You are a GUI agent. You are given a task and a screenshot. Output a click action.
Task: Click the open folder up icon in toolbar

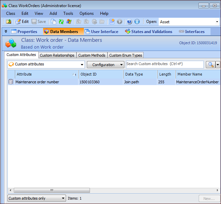pos(9,22)
